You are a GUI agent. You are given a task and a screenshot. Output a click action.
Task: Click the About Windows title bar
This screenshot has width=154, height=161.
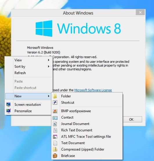[78, 13]
